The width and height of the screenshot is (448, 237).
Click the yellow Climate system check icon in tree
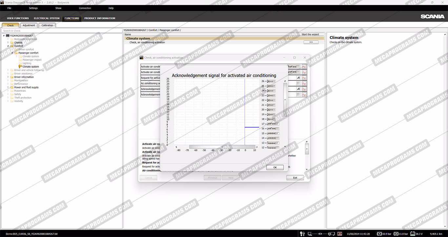click(x=20, y=67)
